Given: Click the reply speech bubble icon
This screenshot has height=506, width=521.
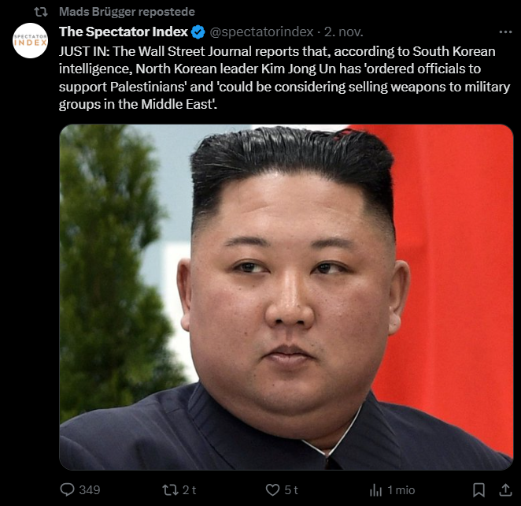Looking at the screenshot, I should coord(67,489).
